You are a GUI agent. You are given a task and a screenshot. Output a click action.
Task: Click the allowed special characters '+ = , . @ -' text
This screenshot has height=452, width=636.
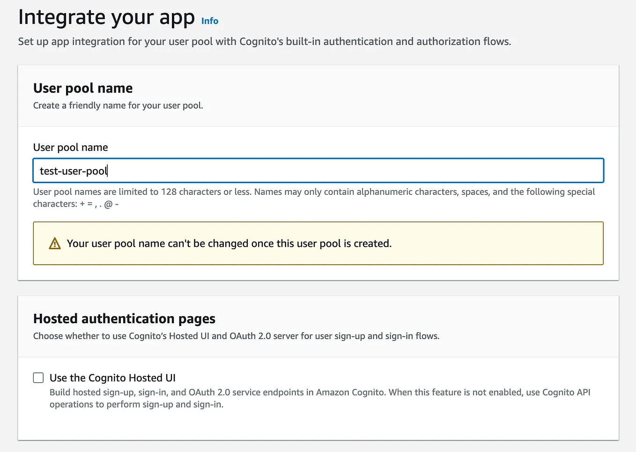[x=99, y=204]
